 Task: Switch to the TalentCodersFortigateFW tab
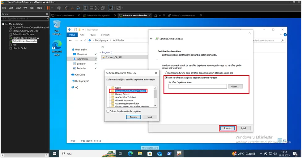(98, 15)
